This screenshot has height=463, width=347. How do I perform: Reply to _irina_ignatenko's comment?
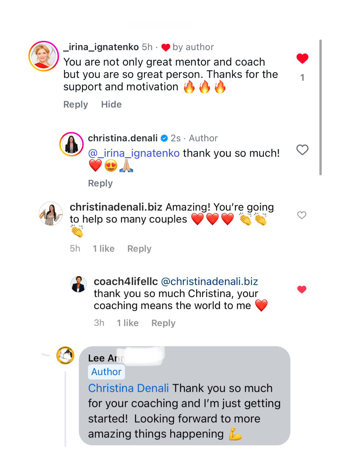(x=76, y=104)
